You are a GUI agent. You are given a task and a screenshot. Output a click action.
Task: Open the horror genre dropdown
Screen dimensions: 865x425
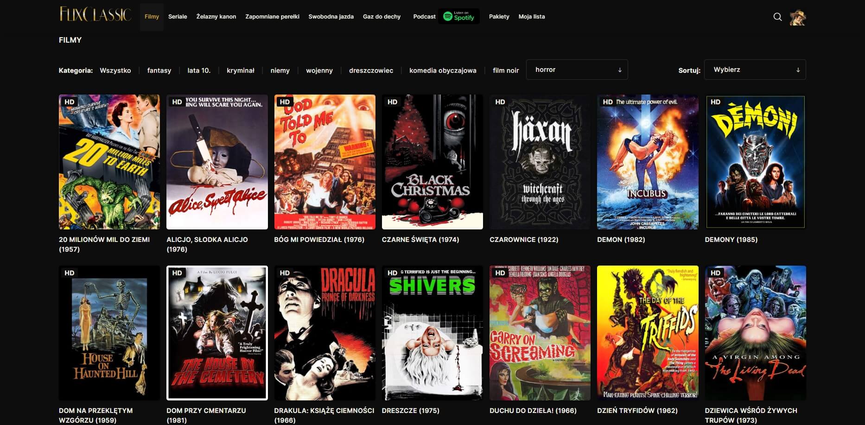point(577,70)
